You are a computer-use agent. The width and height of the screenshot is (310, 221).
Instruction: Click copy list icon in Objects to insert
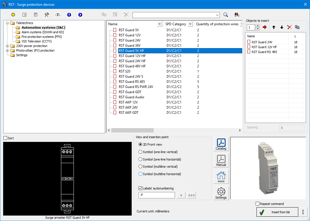[297, 27]
